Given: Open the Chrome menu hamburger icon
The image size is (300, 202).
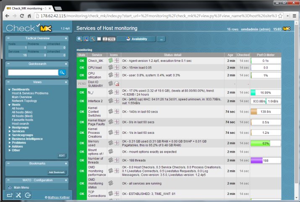Looking at the screenshot, I should coord(295,16).
